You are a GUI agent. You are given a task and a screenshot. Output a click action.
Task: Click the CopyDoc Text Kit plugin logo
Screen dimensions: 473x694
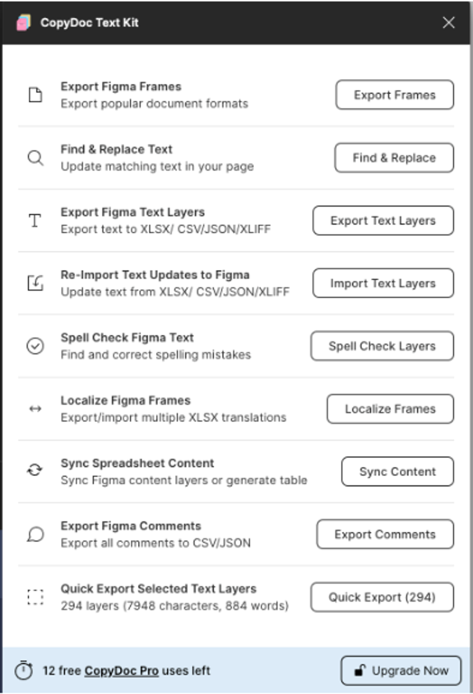point(23,23)
